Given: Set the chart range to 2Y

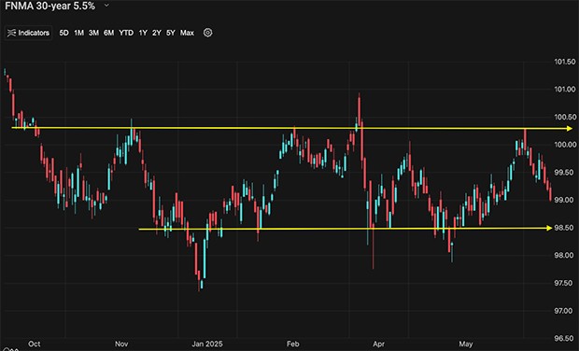Looking at the screenshot, I should point(157,33).
